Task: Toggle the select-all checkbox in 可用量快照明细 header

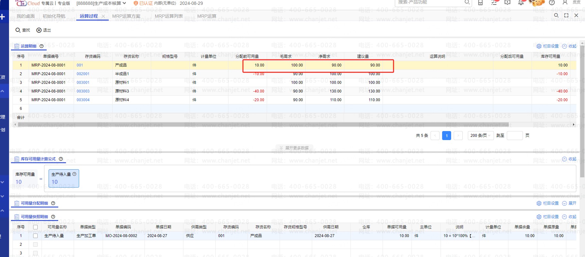Action: [x=35, y=227]
